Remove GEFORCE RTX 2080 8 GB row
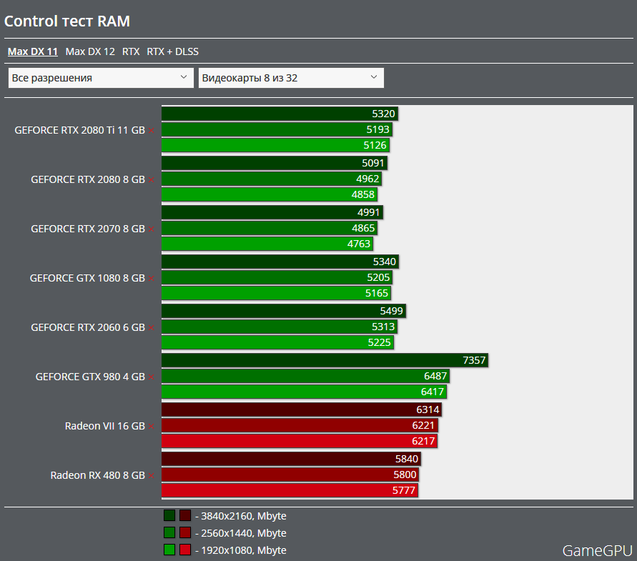This screenshot has width=637, height=561. click(151, 179)
